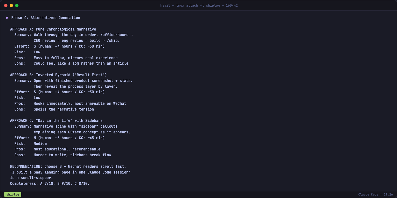Image resolution: width=397 pixels, height=198 pixels.
Task: Select the shiplog tmux session tab
Action: tap(13, 194)
